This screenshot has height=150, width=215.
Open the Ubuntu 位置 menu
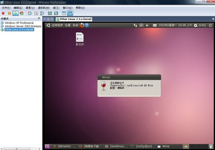[x=68, y=25]
